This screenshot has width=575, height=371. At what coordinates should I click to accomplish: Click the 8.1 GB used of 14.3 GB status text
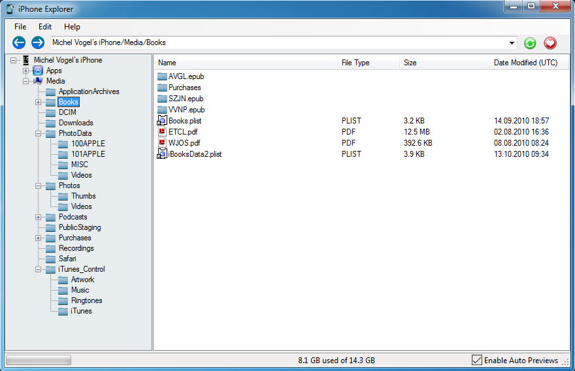click(337, 361)
